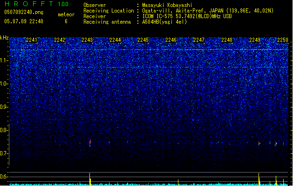Select the Ogata-vill. Akita-Pref. JAPAN location text

pos(208,11)
